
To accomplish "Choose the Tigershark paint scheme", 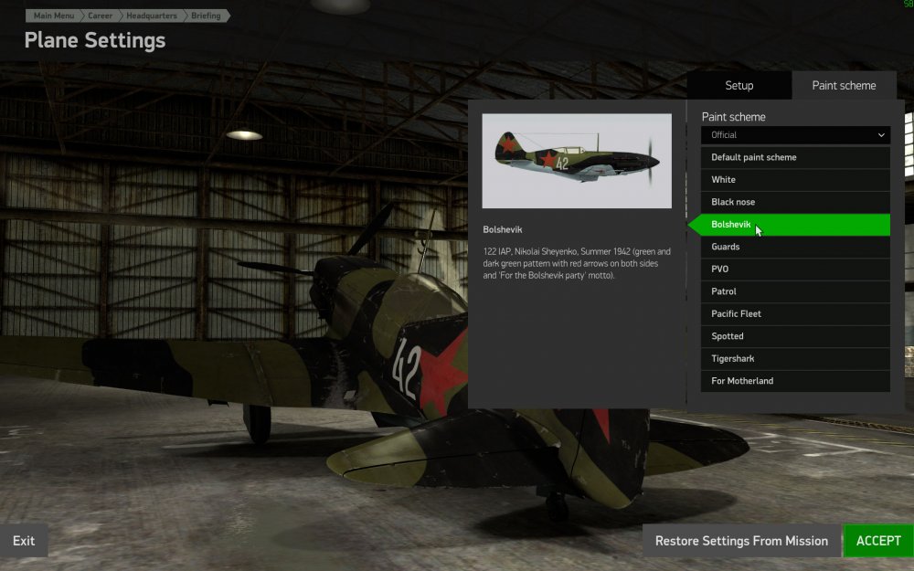I will point(795,359).
